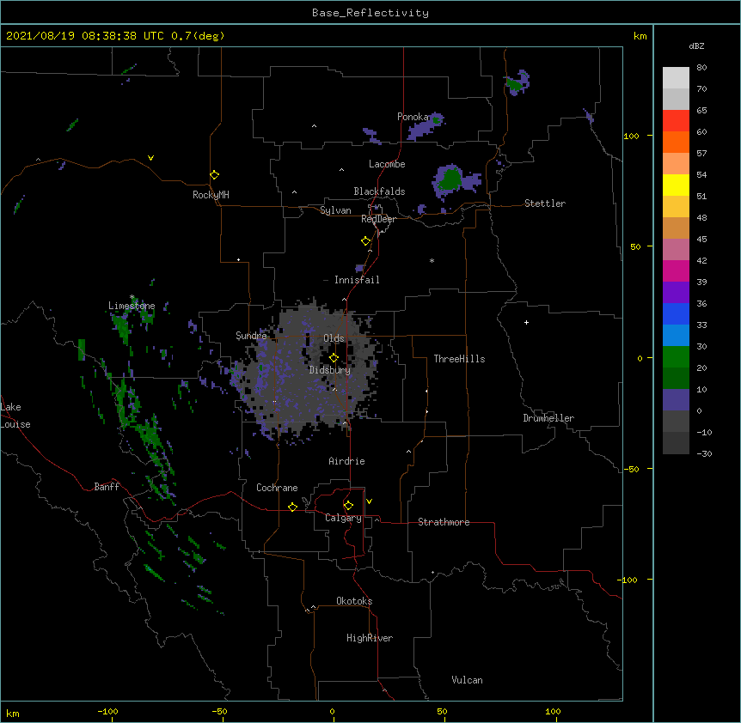Choose the blue 36-33 dBZ legend swatch
The width and height of the screenshot is (741, 723).
point(676,313)
